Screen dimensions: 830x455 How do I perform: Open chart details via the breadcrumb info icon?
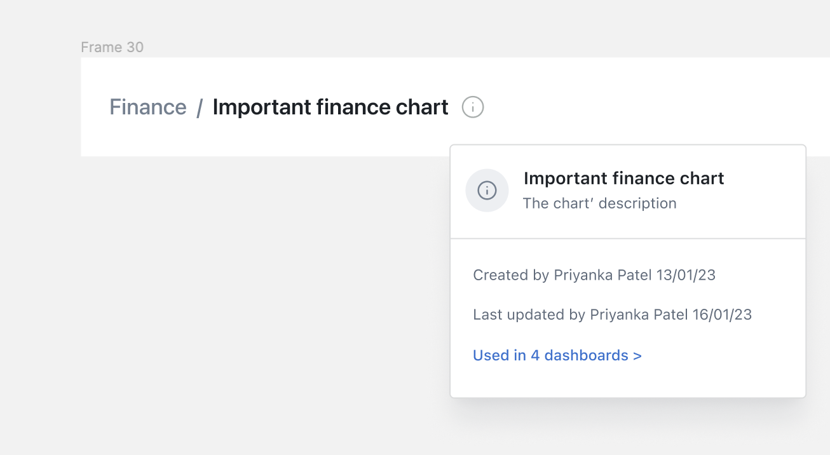coord(472,107)
